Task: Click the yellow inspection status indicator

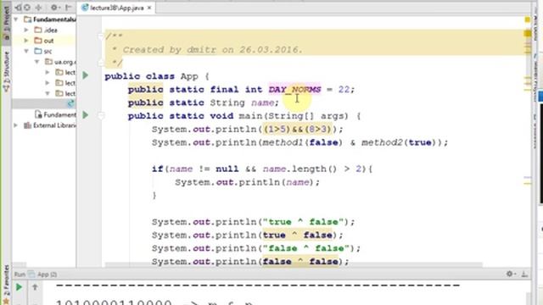Action: [x=528, y=19]
